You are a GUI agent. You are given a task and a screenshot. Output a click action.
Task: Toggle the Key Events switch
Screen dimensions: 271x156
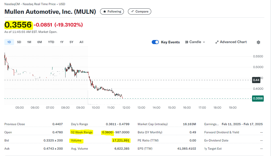click(x=155, y=42)
